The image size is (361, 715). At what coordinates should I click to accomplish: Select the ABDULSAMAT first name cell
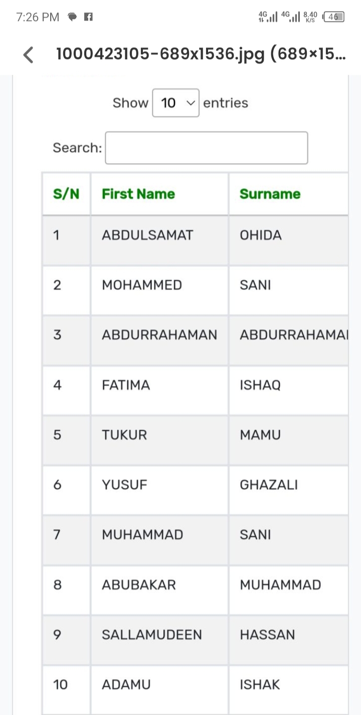147,235
